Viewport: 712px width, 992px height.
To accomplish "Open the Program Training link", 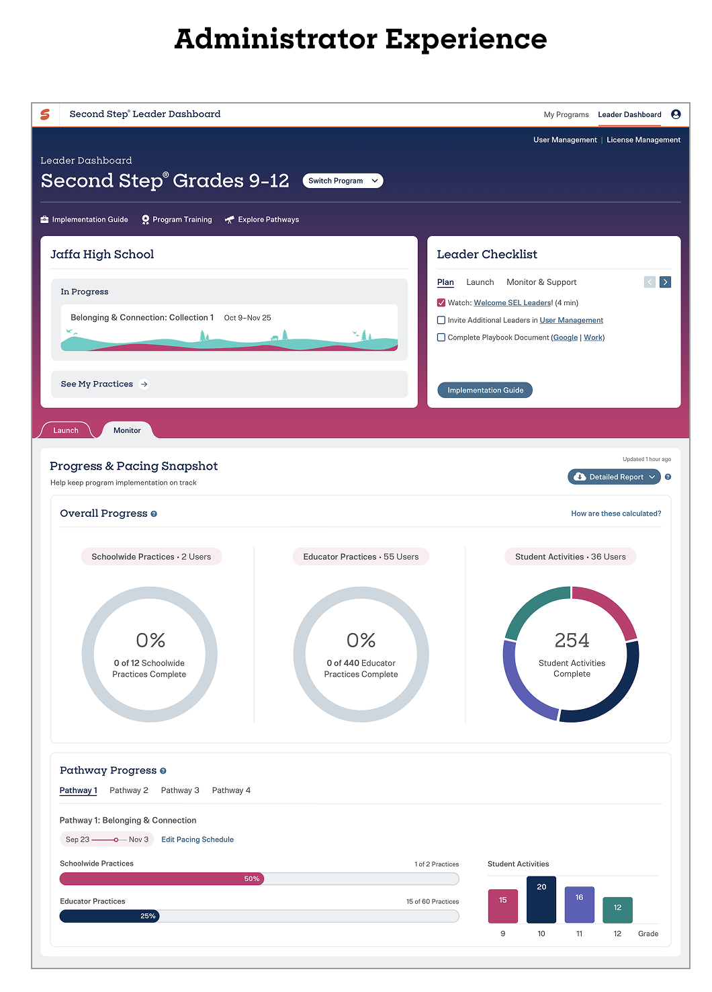I will pyautogui.click(x=182, y=220).
